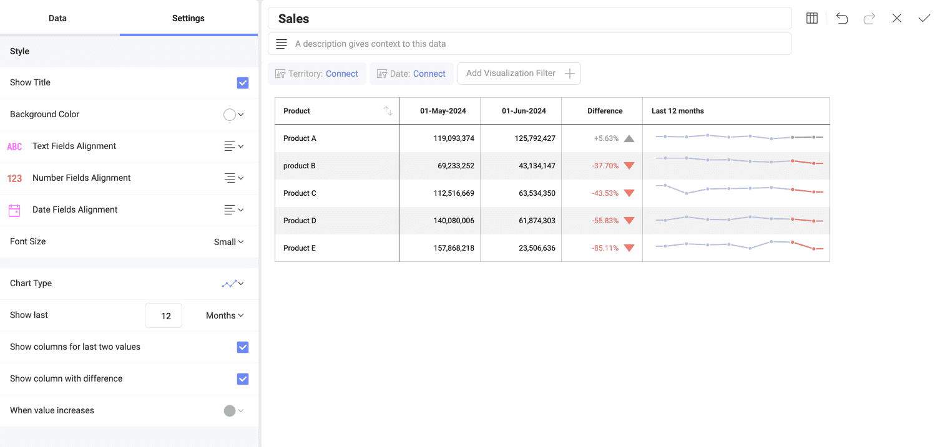This screenshot has height=447, width=940.
Task: Click Product A sparkline chart
Action: click(x=739, y=137)
